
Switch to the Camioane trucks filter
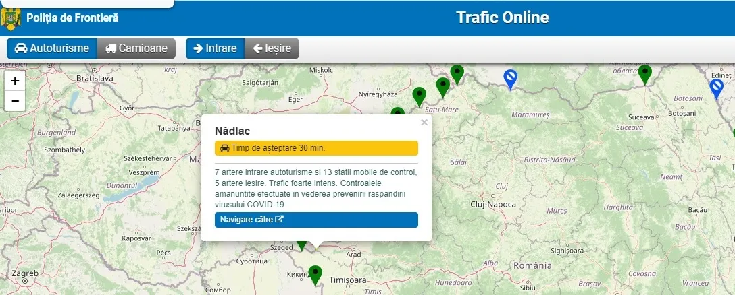136,48
